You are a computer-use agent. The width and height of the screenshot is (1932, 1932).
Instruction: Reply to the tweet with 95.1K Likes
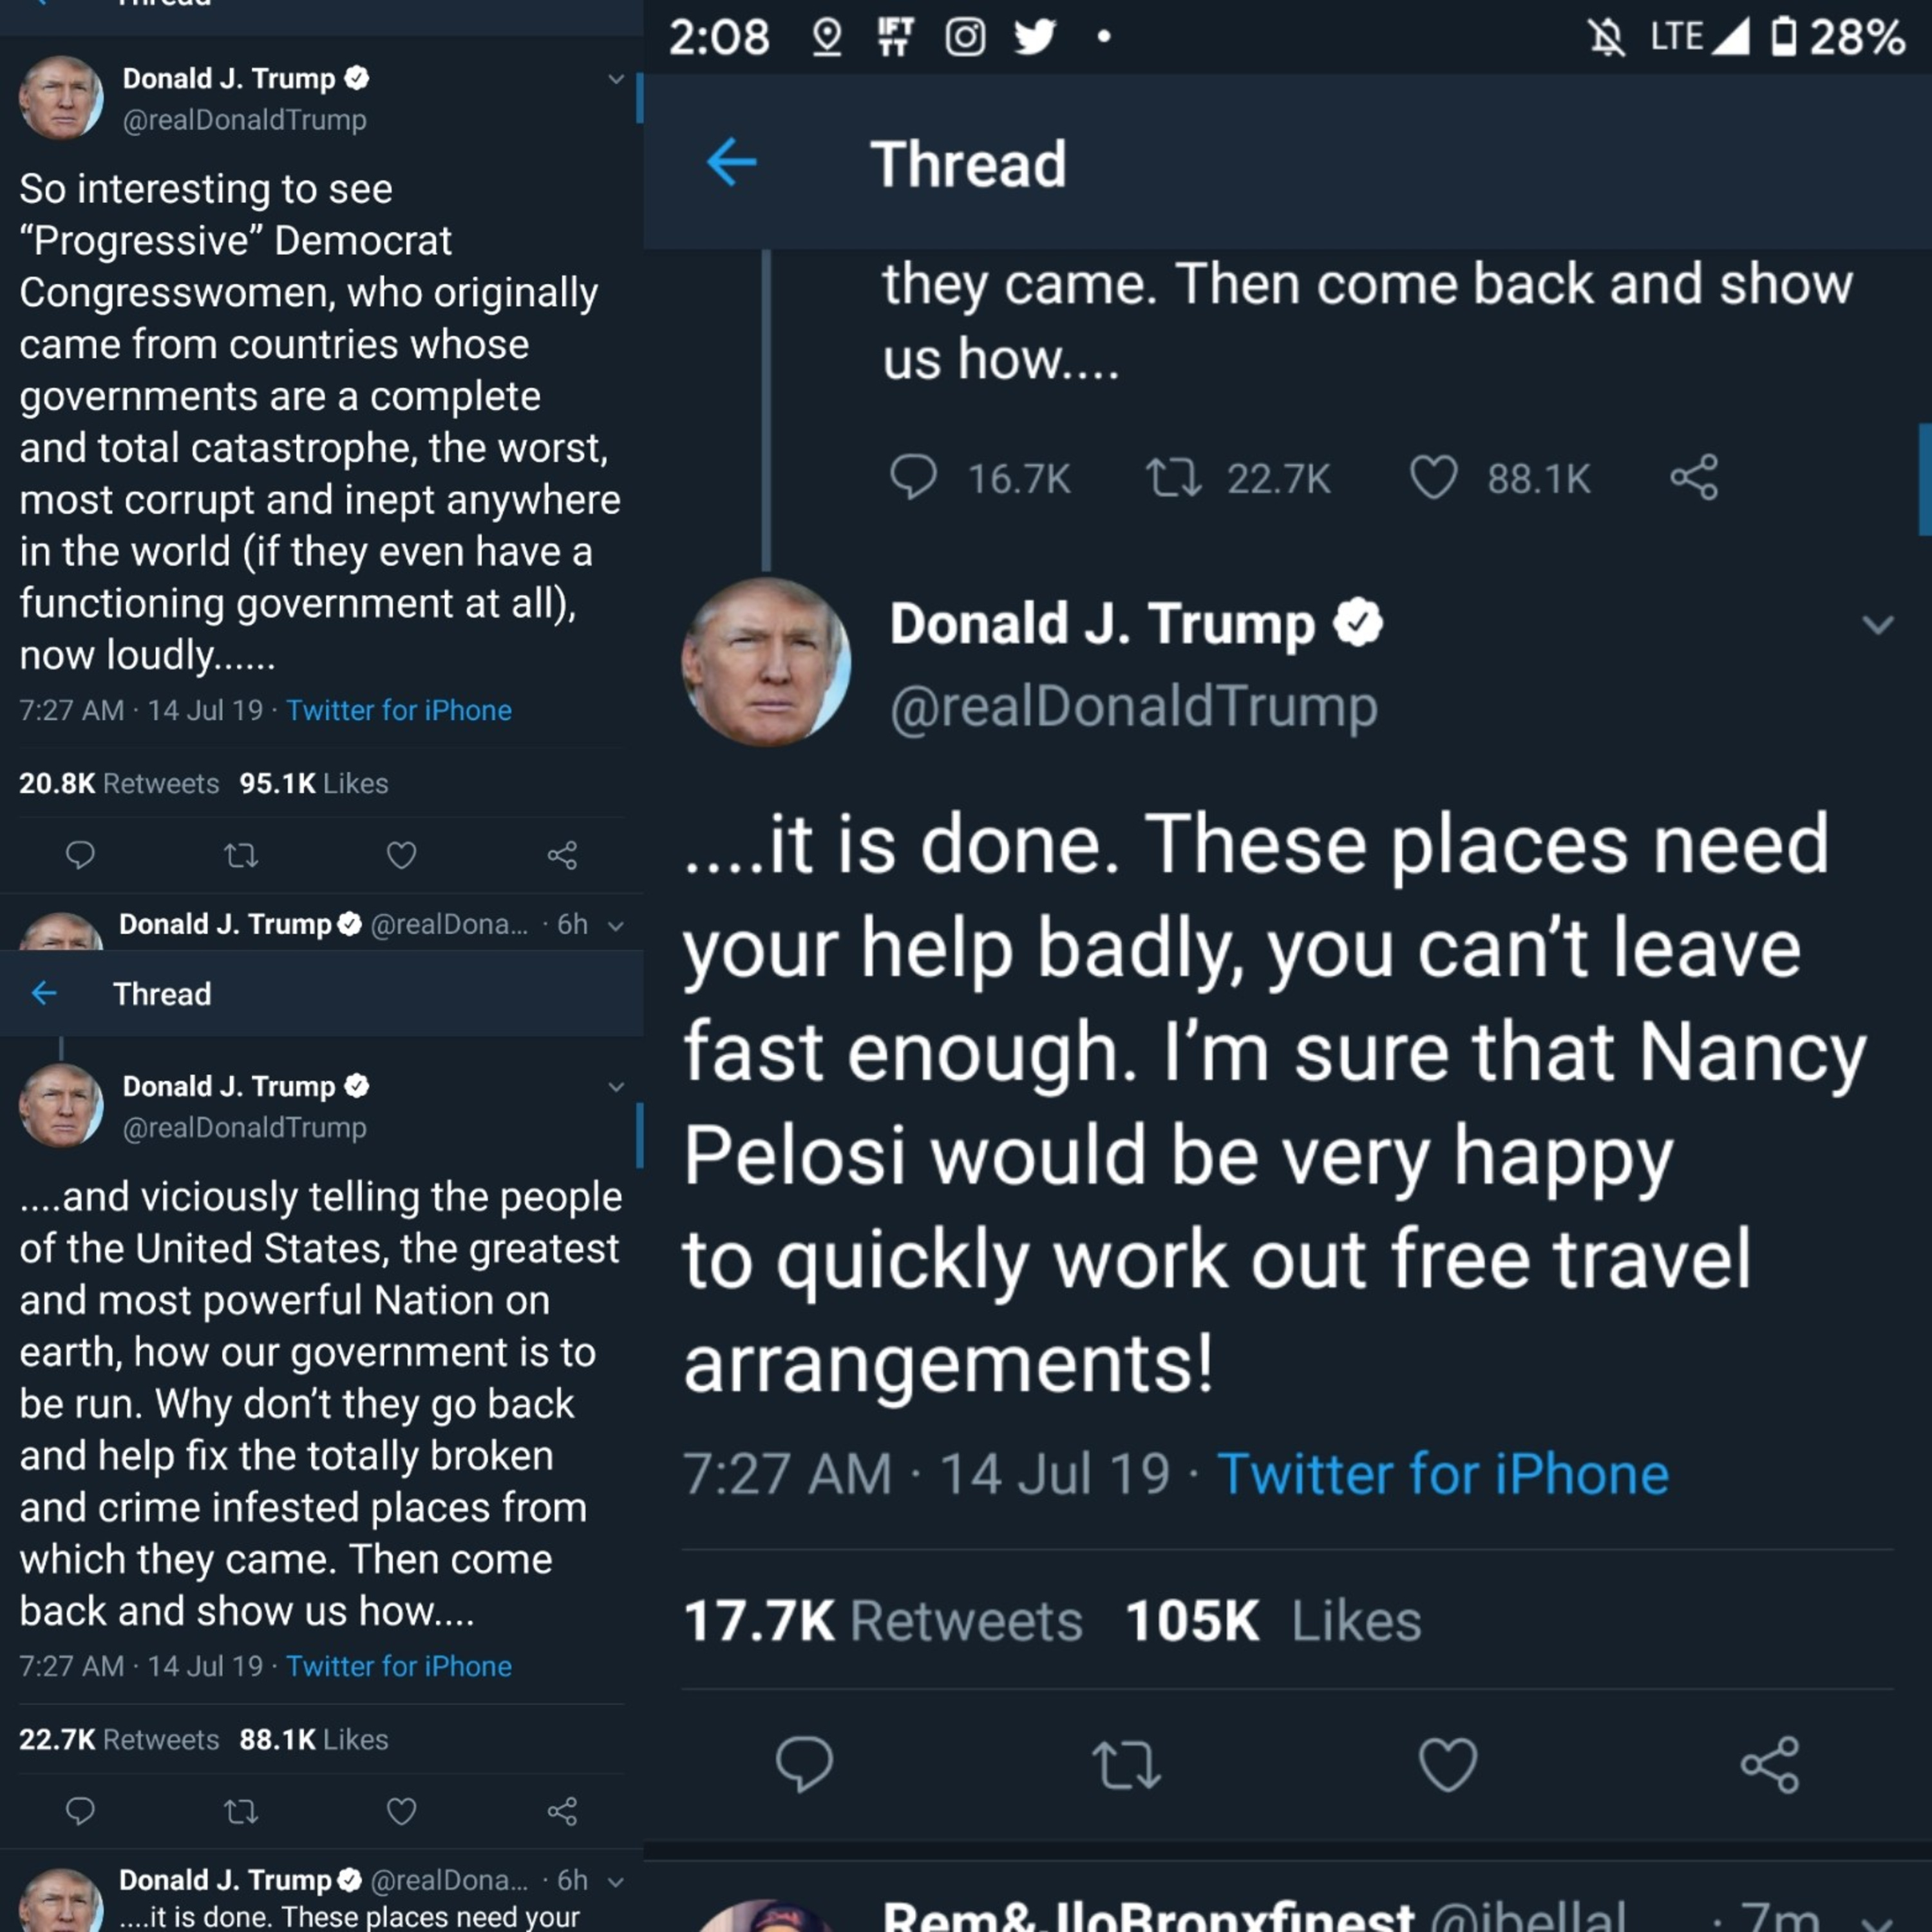(80, 855)
